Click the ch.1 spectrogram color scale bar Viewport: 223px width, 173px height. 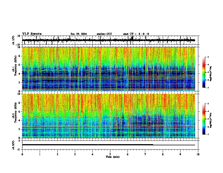point(204,72)
